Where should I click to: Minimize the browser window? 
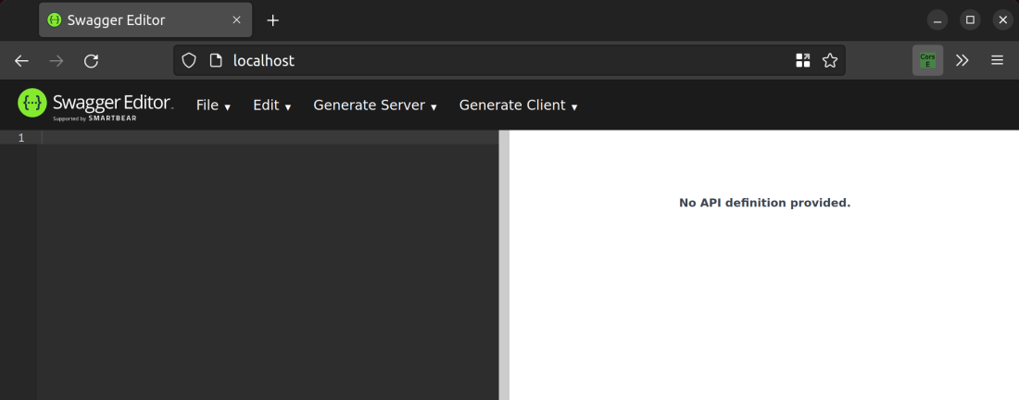point(937,20)
